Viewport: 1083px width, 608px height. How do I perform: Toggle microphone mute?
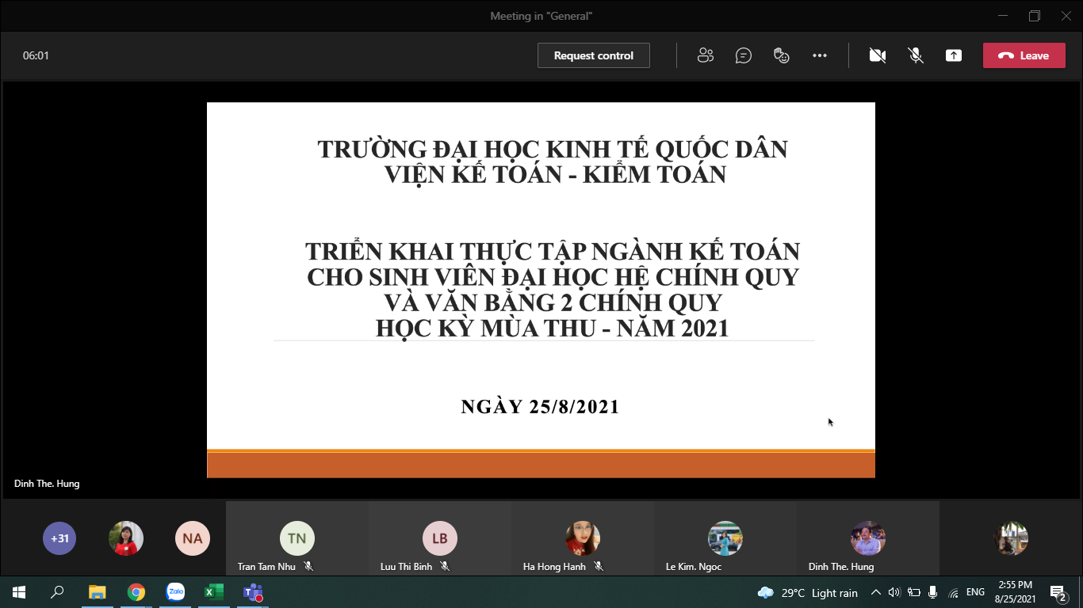pyautogui.click(x=916, y=55)
